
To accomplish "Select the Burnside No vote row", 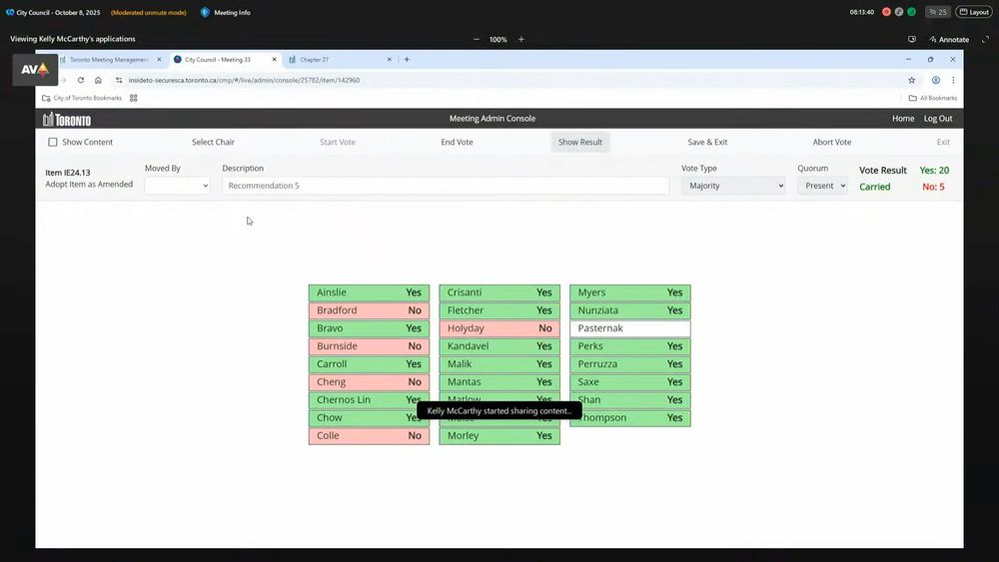I will coord(369,346).
